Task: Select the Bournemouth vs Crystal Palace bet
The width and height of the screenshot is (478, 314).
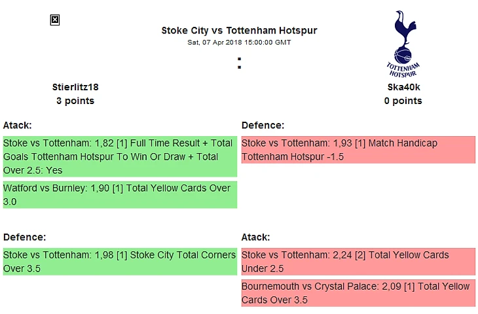Action: [x=358, y=293]
